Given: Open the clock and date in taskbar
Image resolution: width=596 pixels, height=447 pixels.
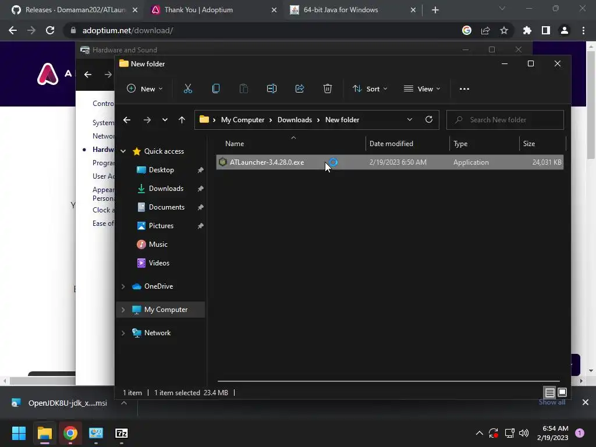Looking at the screenshot, I should [x=552, y=433].
